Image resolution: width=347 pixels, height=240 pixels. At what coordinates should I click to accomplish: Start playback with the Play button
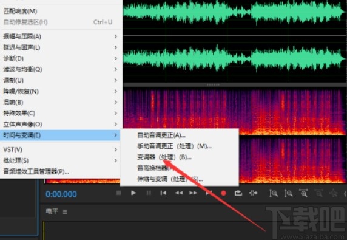[x=133, y=193]
